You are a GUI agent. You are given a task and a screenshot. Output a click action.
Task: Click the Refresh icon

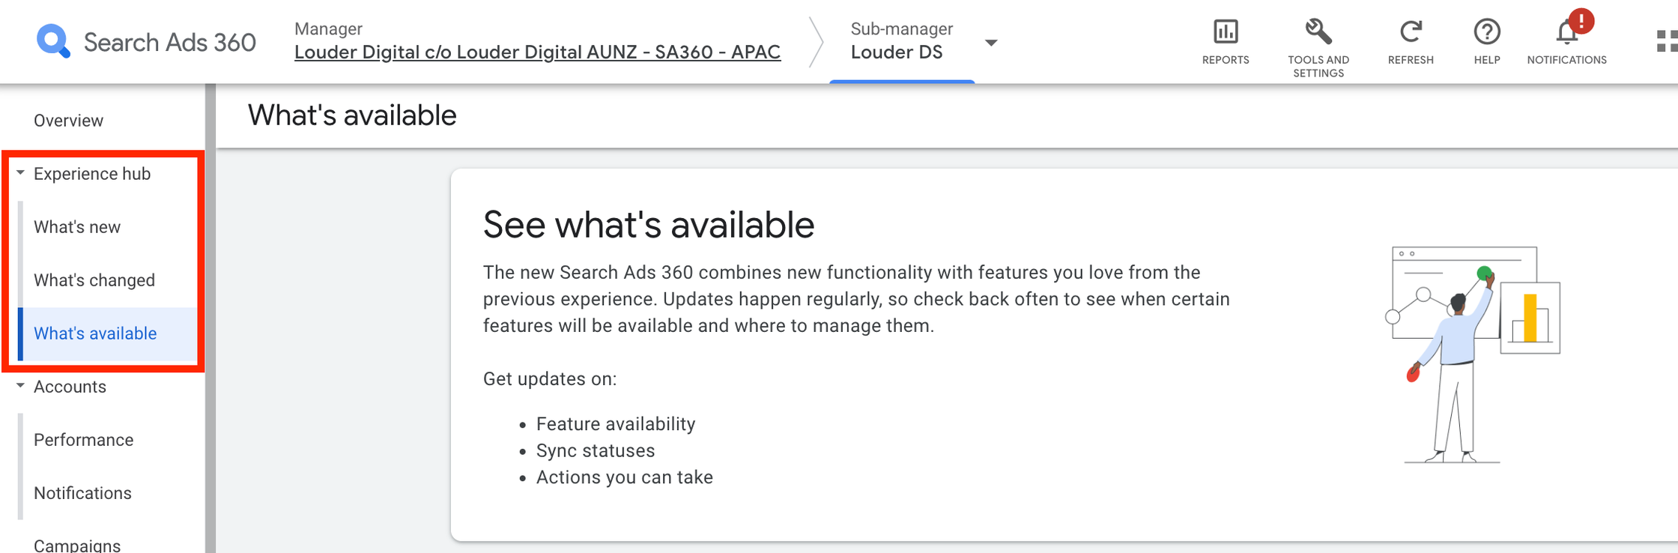pos(1411,32)
